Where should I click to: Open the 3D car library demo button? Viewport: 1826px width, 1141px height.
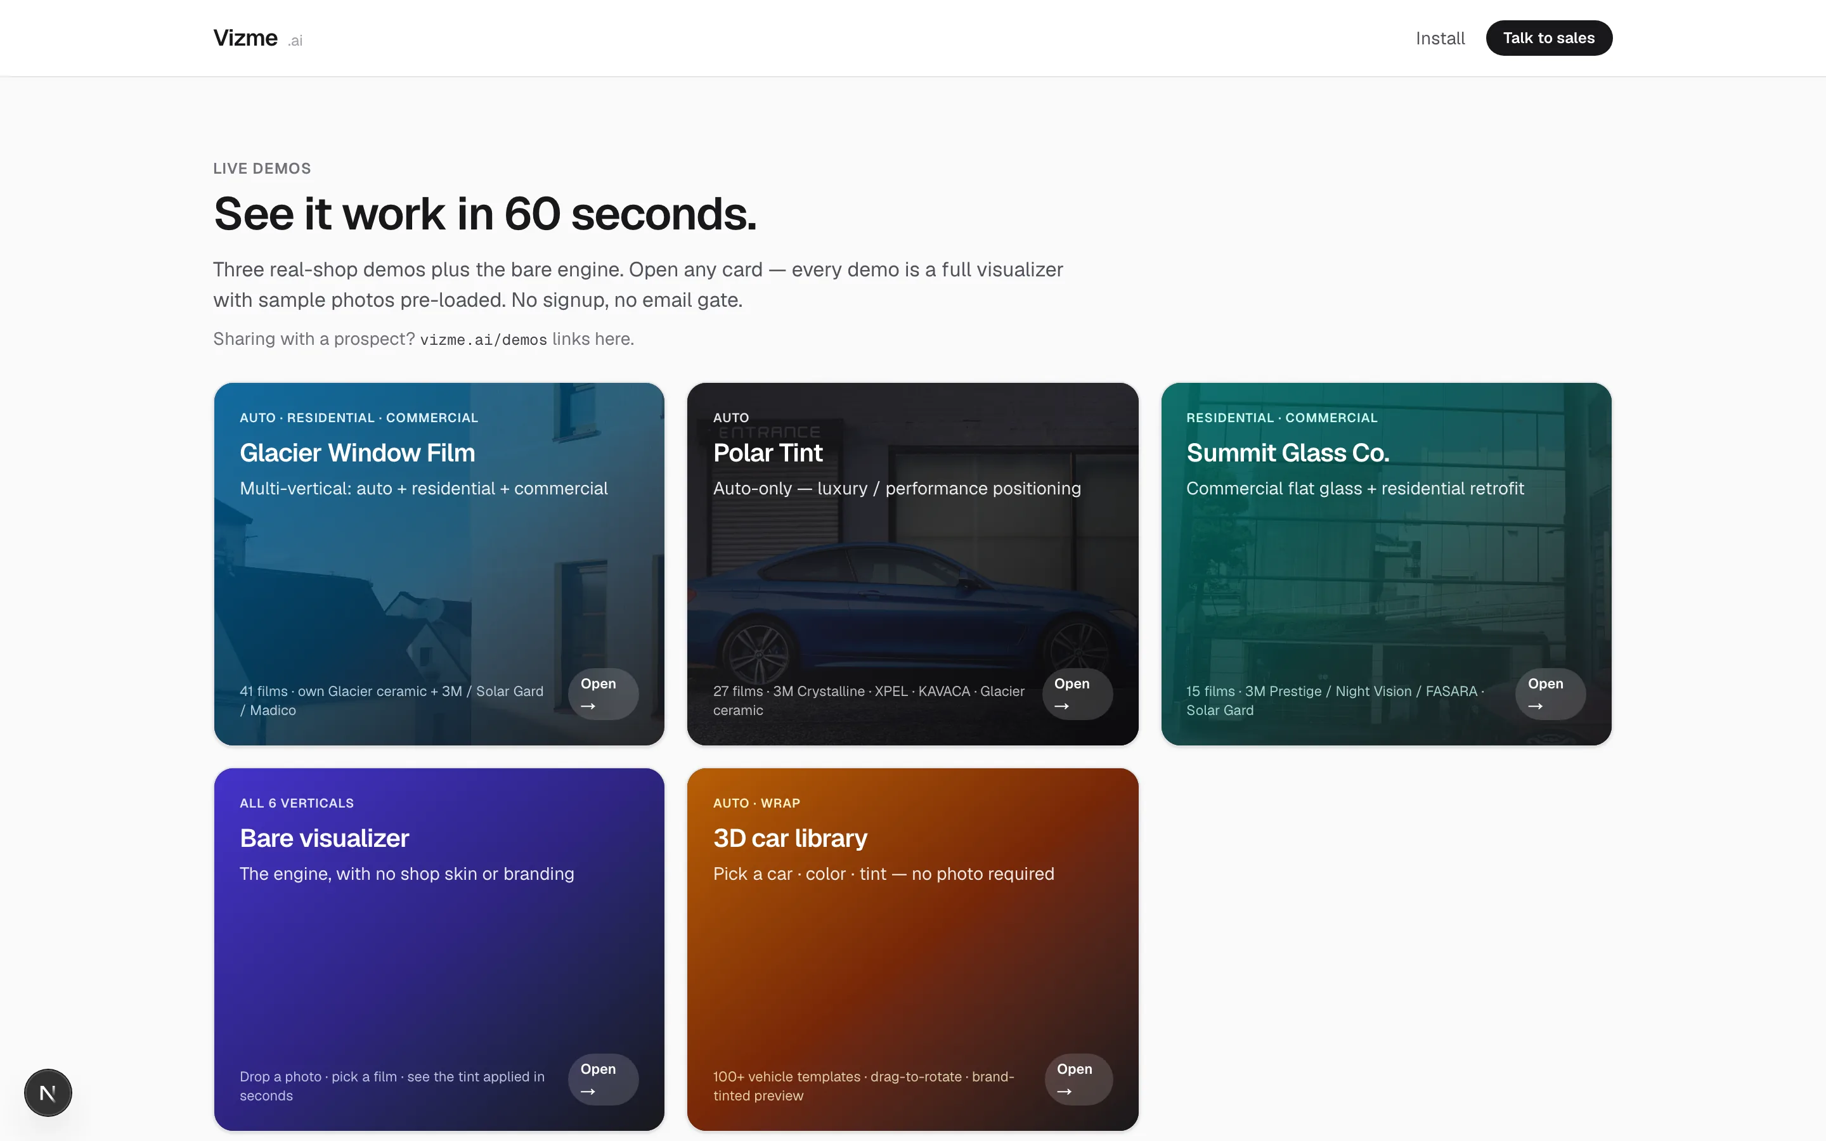1078,1079
